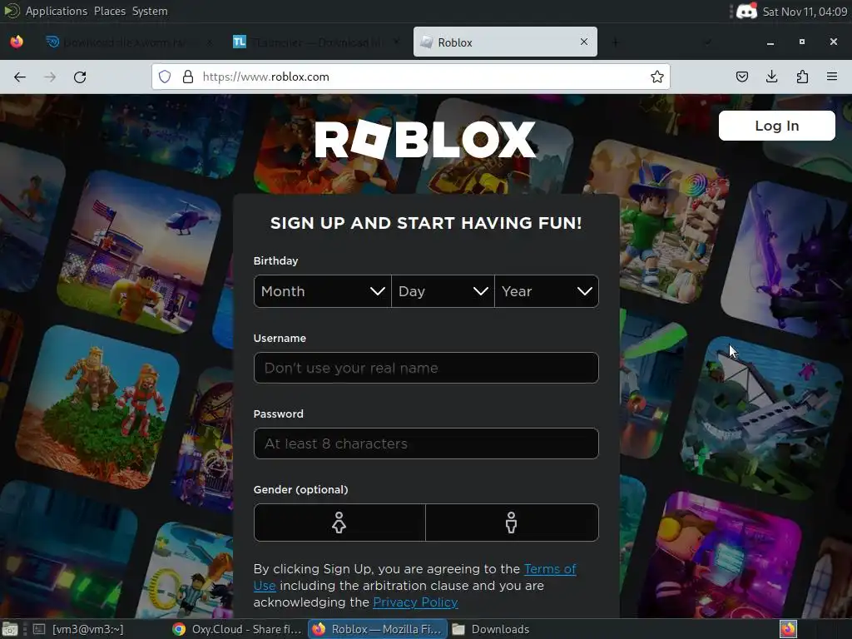Open the System menu
The height and width of the screenshot is (639, 852).
pyautogui.click(x=150, y=11)
